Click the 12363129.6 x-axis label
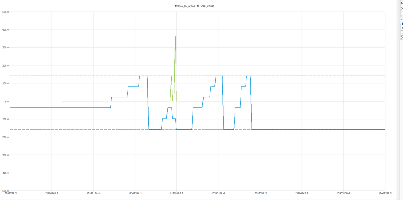403x200 pixels. tap(93, 193)
